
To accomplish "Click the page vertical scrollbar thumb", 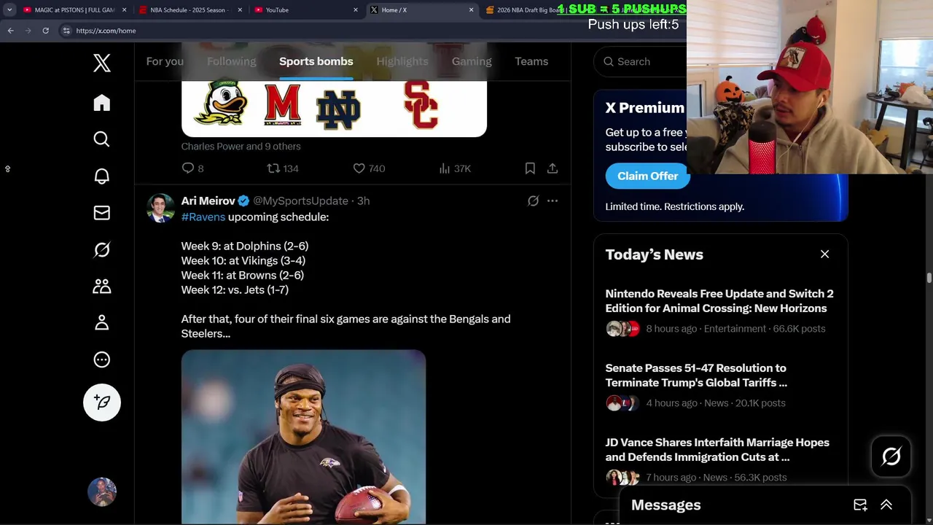I will tap(929, 278).
